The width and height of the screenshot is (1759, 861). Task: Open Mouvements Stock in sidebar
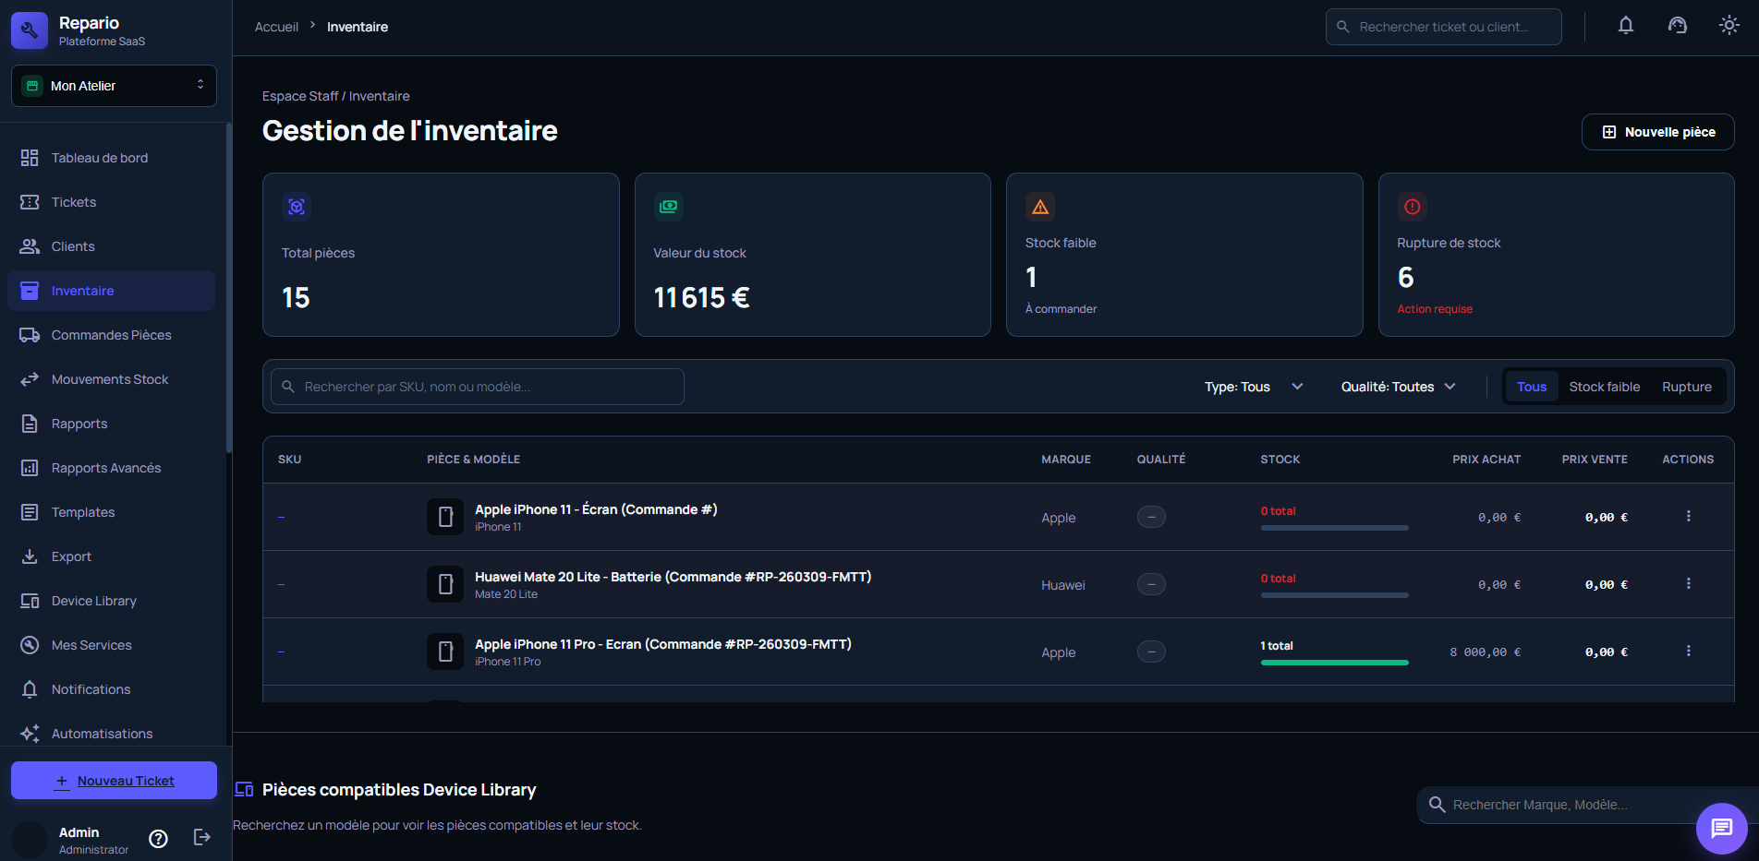click(x=109, y=379)
